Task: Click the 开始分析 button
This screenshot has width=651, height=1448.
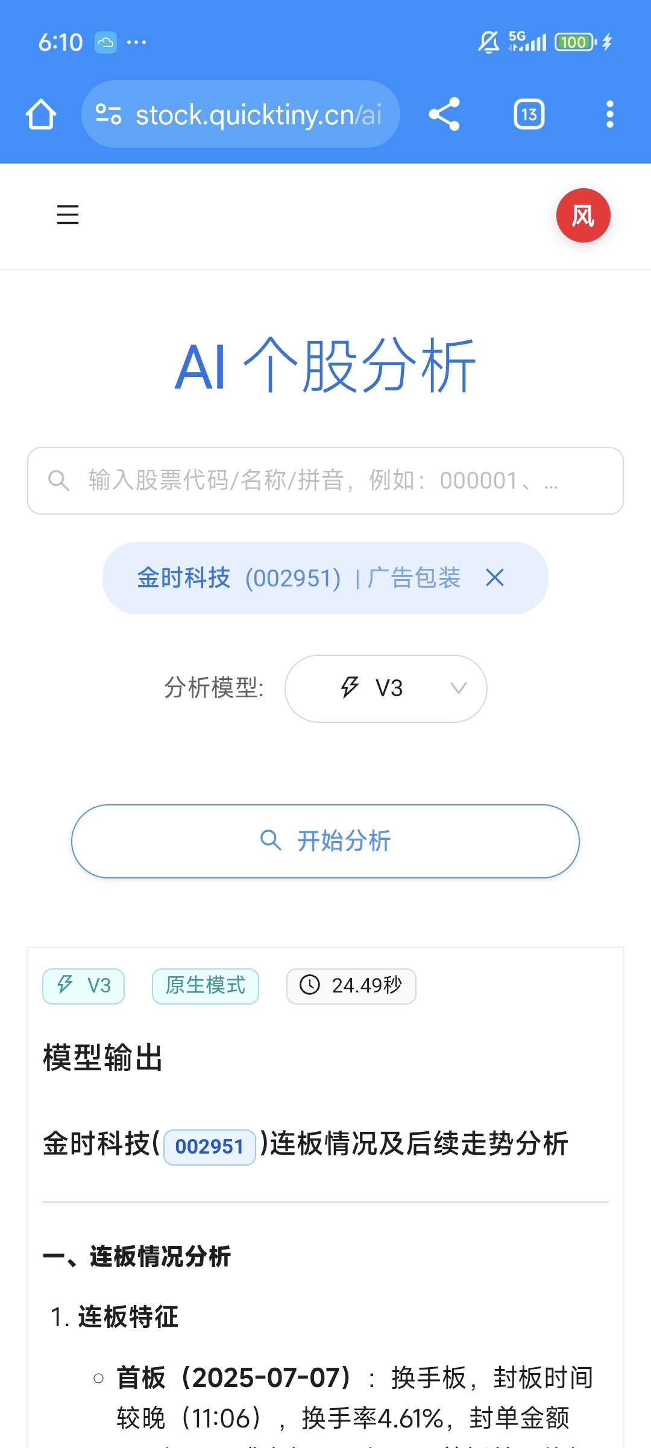Action: point(325,841)
